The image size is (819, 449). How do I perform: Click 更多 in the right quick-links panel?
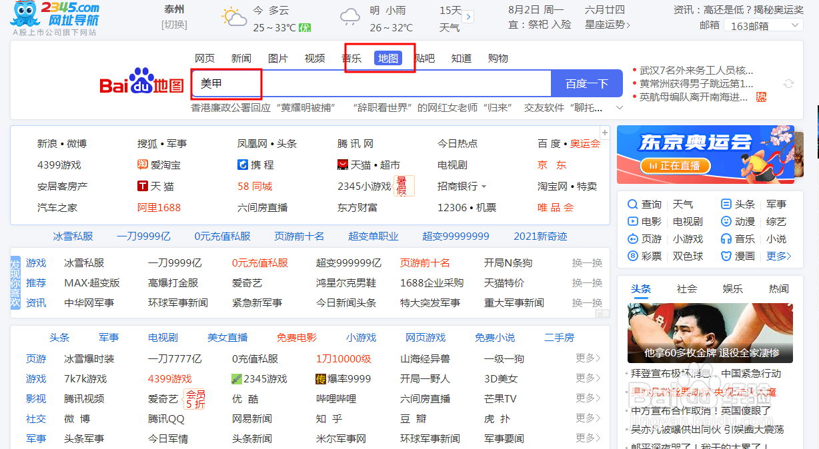pyautogui.click(x=779, y=256)
